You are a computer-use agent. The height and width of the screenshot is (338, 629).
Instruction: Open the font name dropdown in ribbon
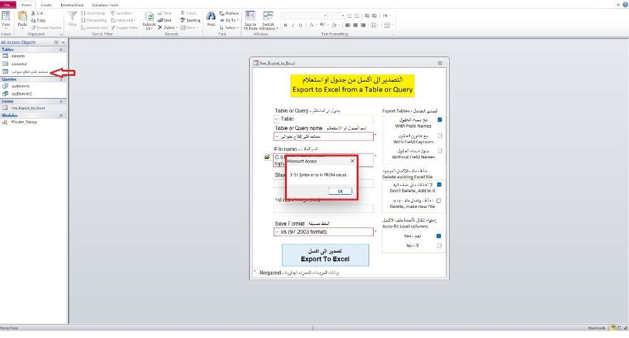325,16
